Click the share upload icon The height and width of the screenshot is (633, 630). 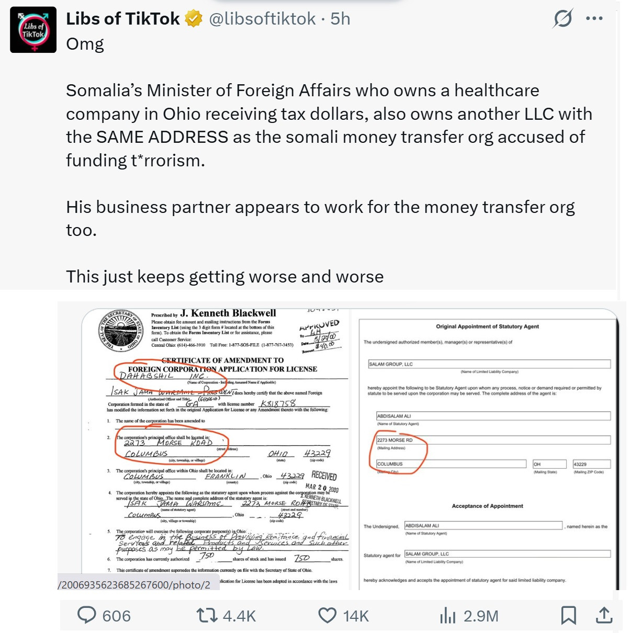coord(604,615)
